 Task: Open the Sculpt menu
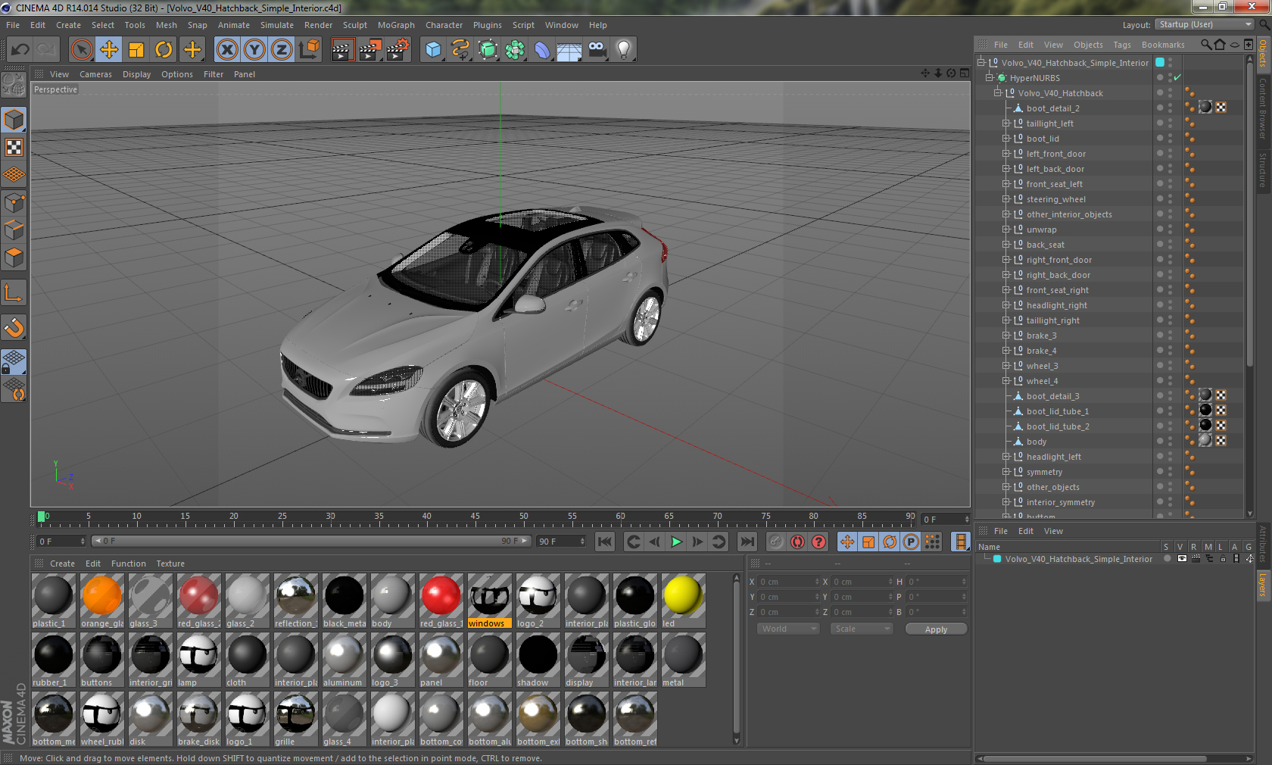tap(354, 25)
